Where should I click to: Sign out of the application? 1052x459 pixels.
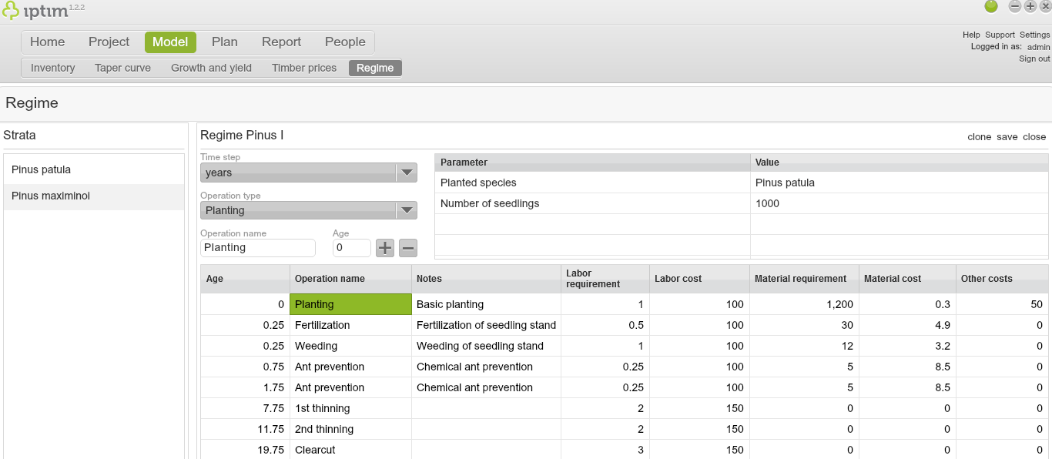pos(1034,59)
